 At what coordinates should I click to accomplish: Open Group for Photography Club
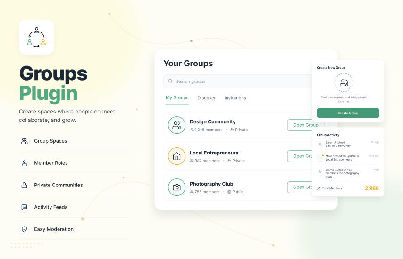[x=300, y=187]
